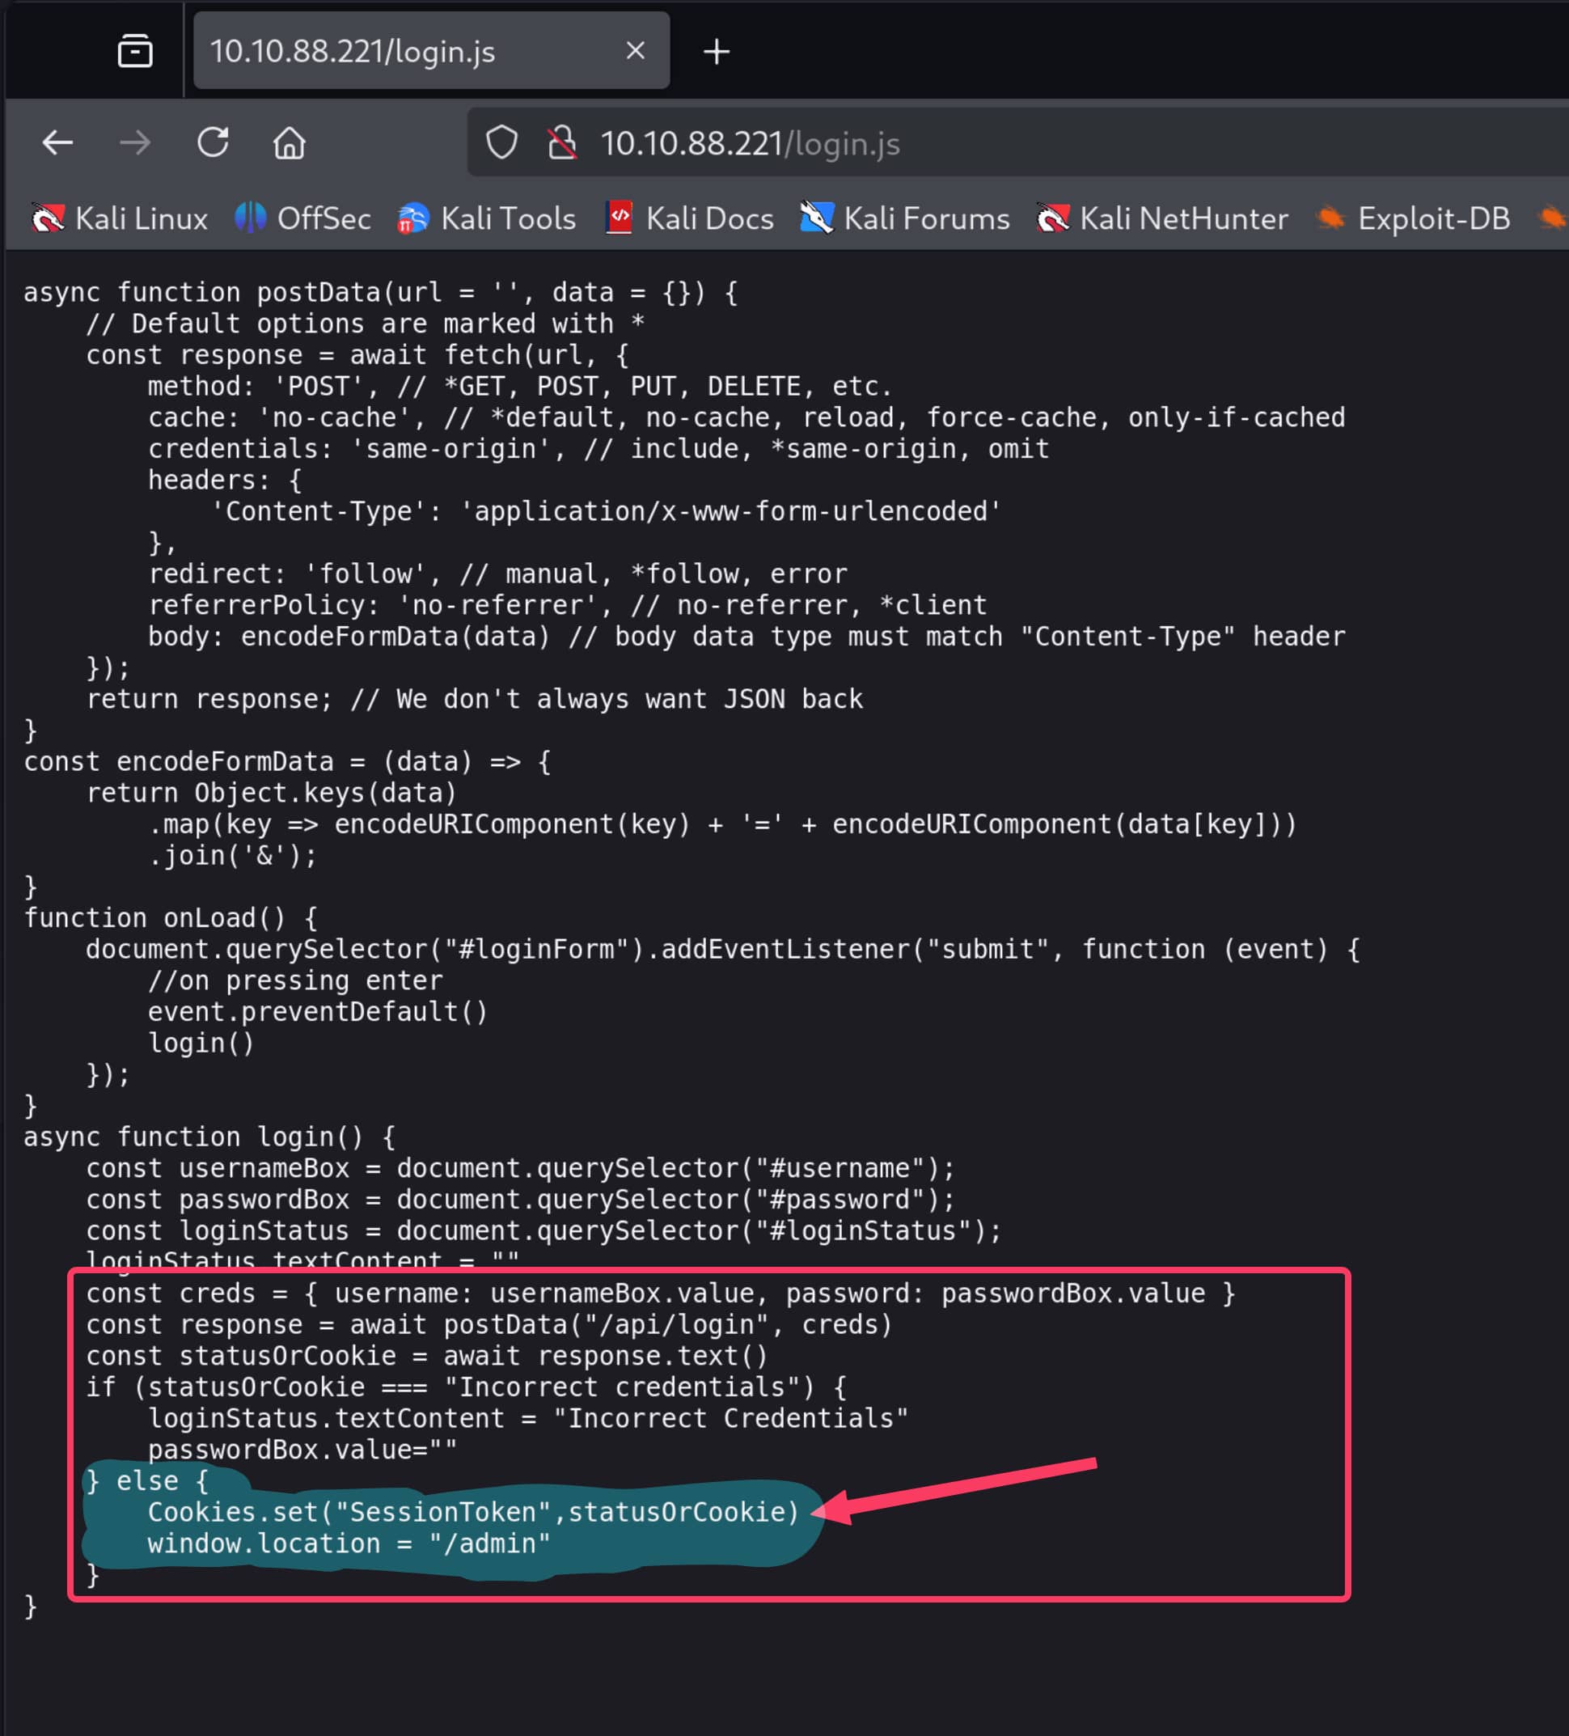Click the Cookies.set SessionToken code line
Screen dimensions: 1569x1736
(x=473, y=1512)
